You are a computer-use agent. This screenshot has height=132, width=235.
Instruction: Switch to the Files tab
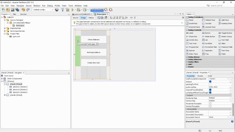tap(15, 14)
